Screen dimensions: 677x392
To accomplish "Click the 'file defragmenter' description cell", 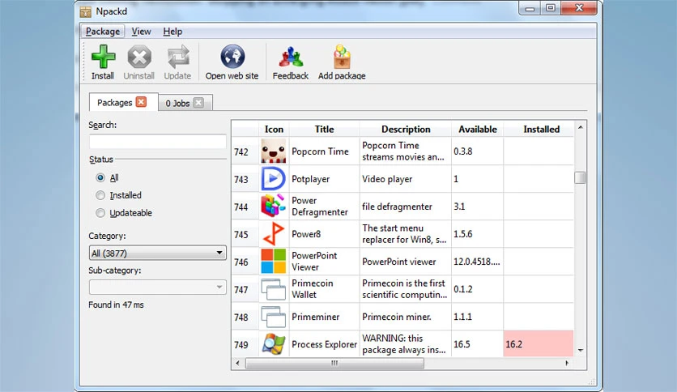I will tap(406, 207).
